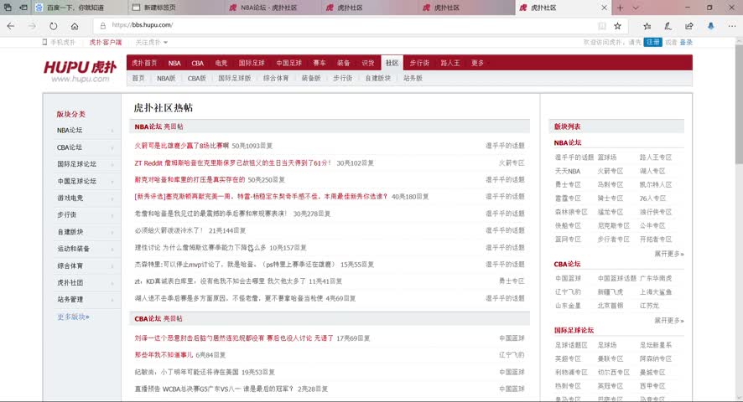Screen dimensions: 743x402
Task: Switch to the 百度一下 tab
Action: [79, 8]
